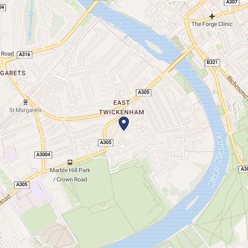Viewport: 248px width, 248px height.
Task: Select the A3004 road shield
Action: (x=43, y=155)
